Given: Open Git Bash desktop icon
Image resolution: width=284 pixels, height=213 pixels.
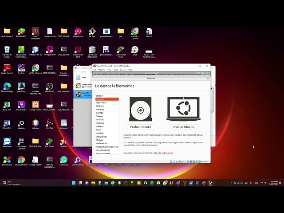Looking at the screenshot, I should [92, 33].
